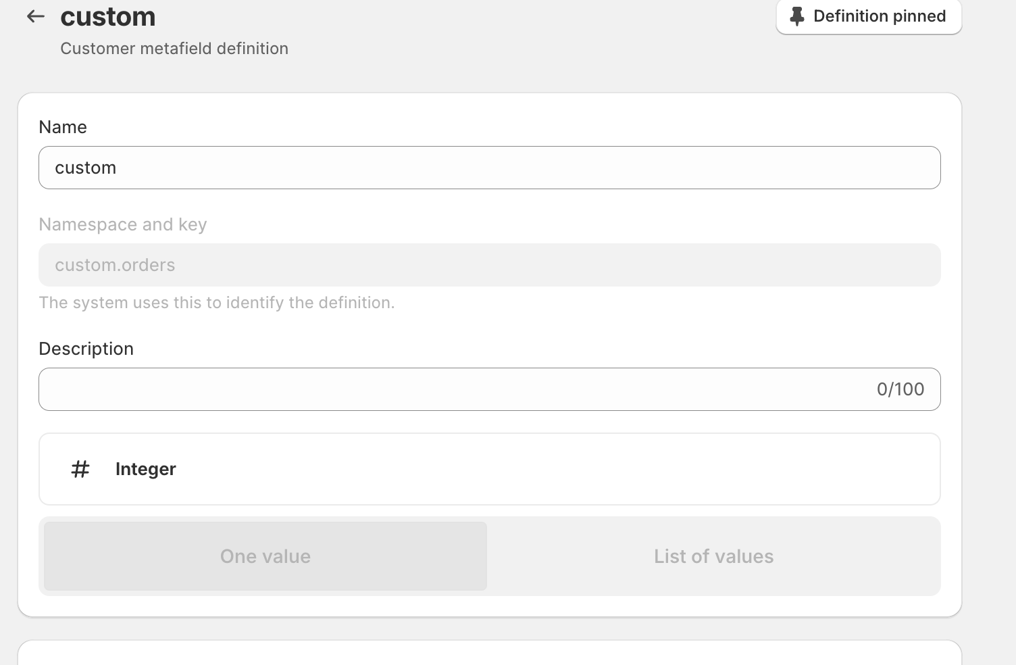This screenshot has height=665, width=1016.
Task: Click the Namespace and key label
Action: coord(122,224)
